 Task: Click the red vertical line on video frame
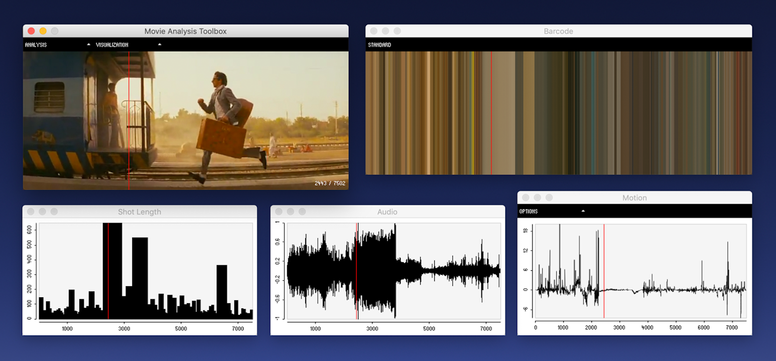pyautogui.click(x=128, y=120)
